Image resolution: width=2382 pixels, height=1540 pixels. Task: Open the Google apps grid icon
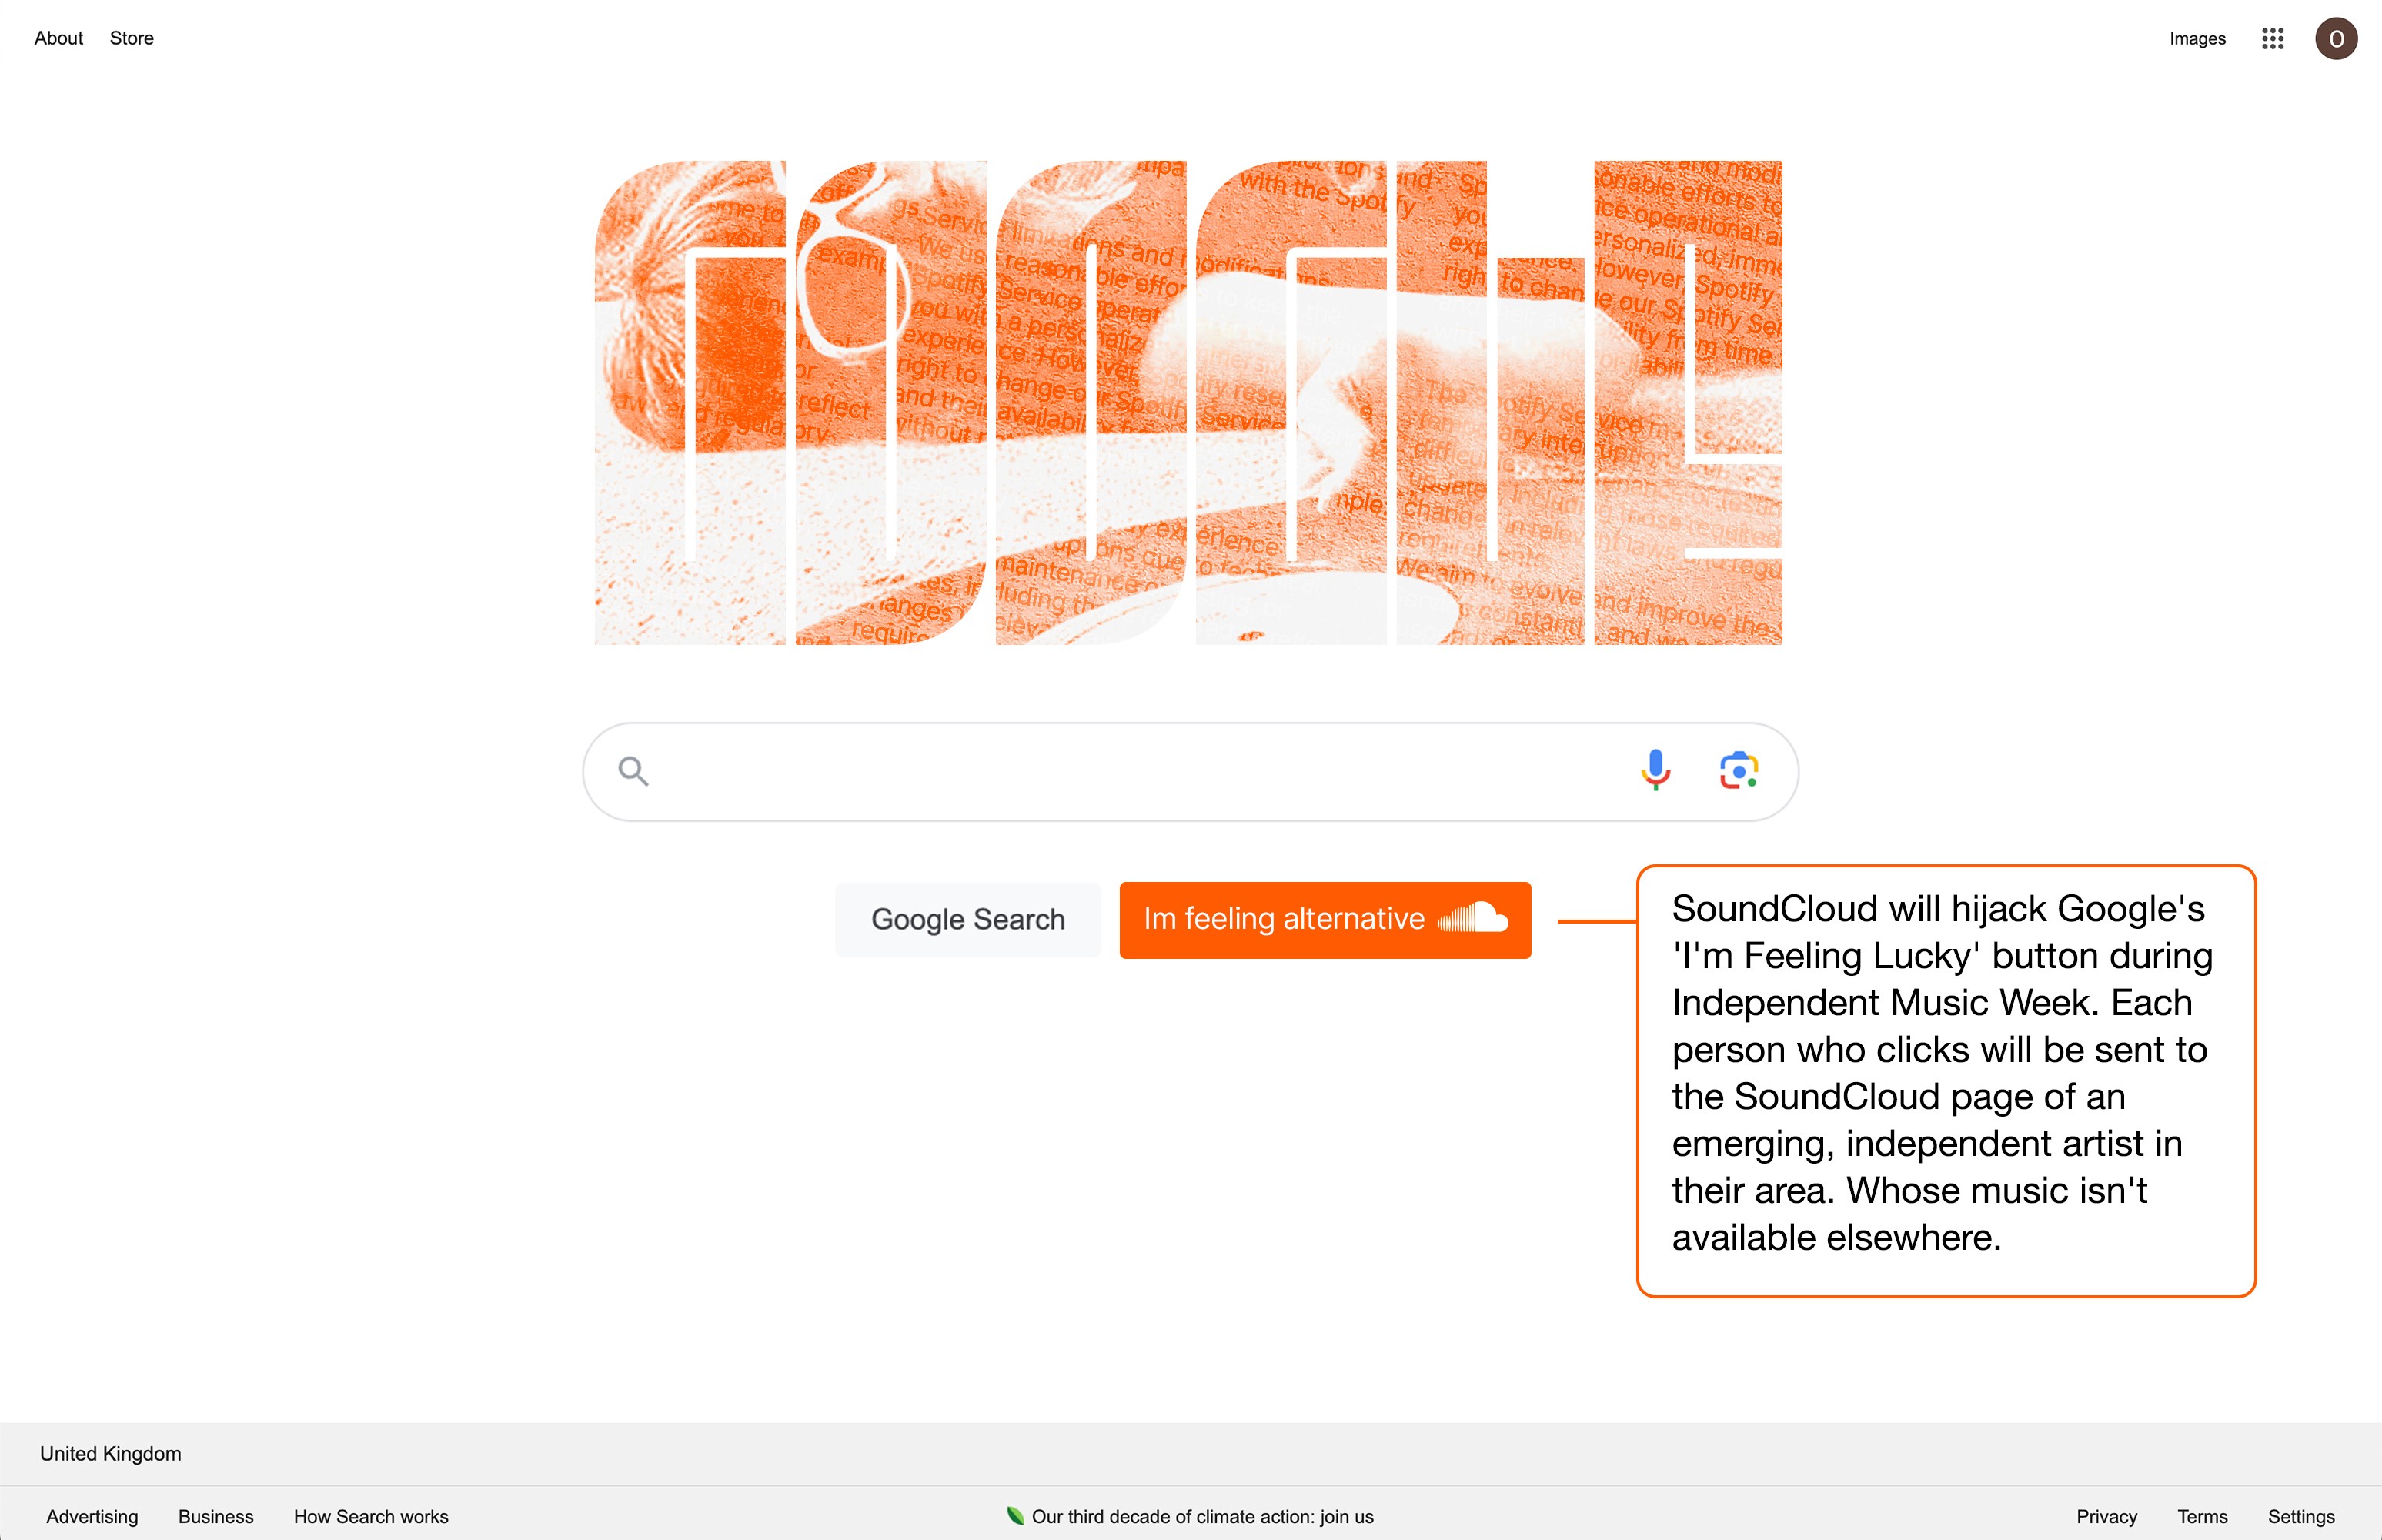pyautogui.click(x=2272, y=39)
